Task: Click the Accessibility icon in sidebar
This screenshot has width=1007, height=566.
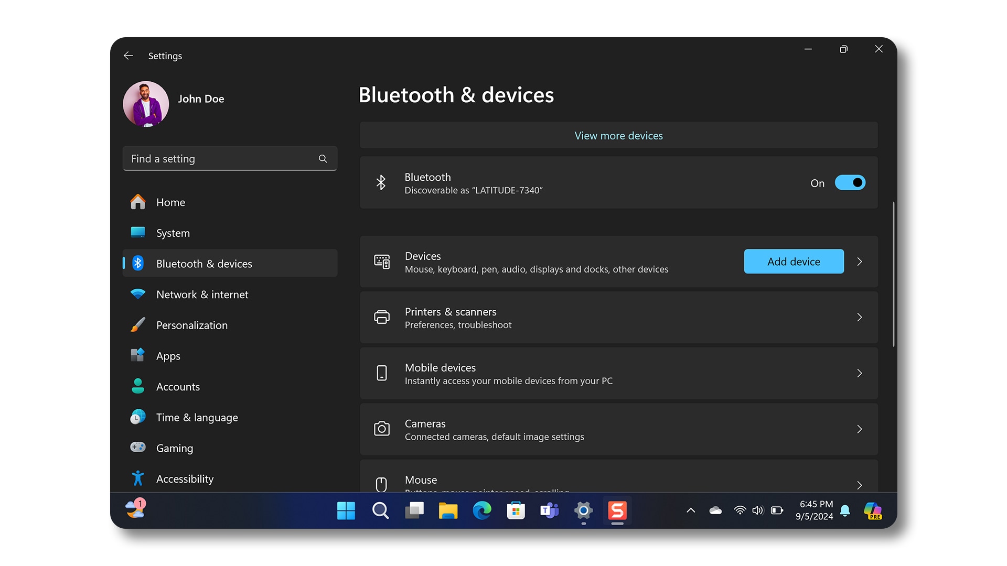Action: 137,478
